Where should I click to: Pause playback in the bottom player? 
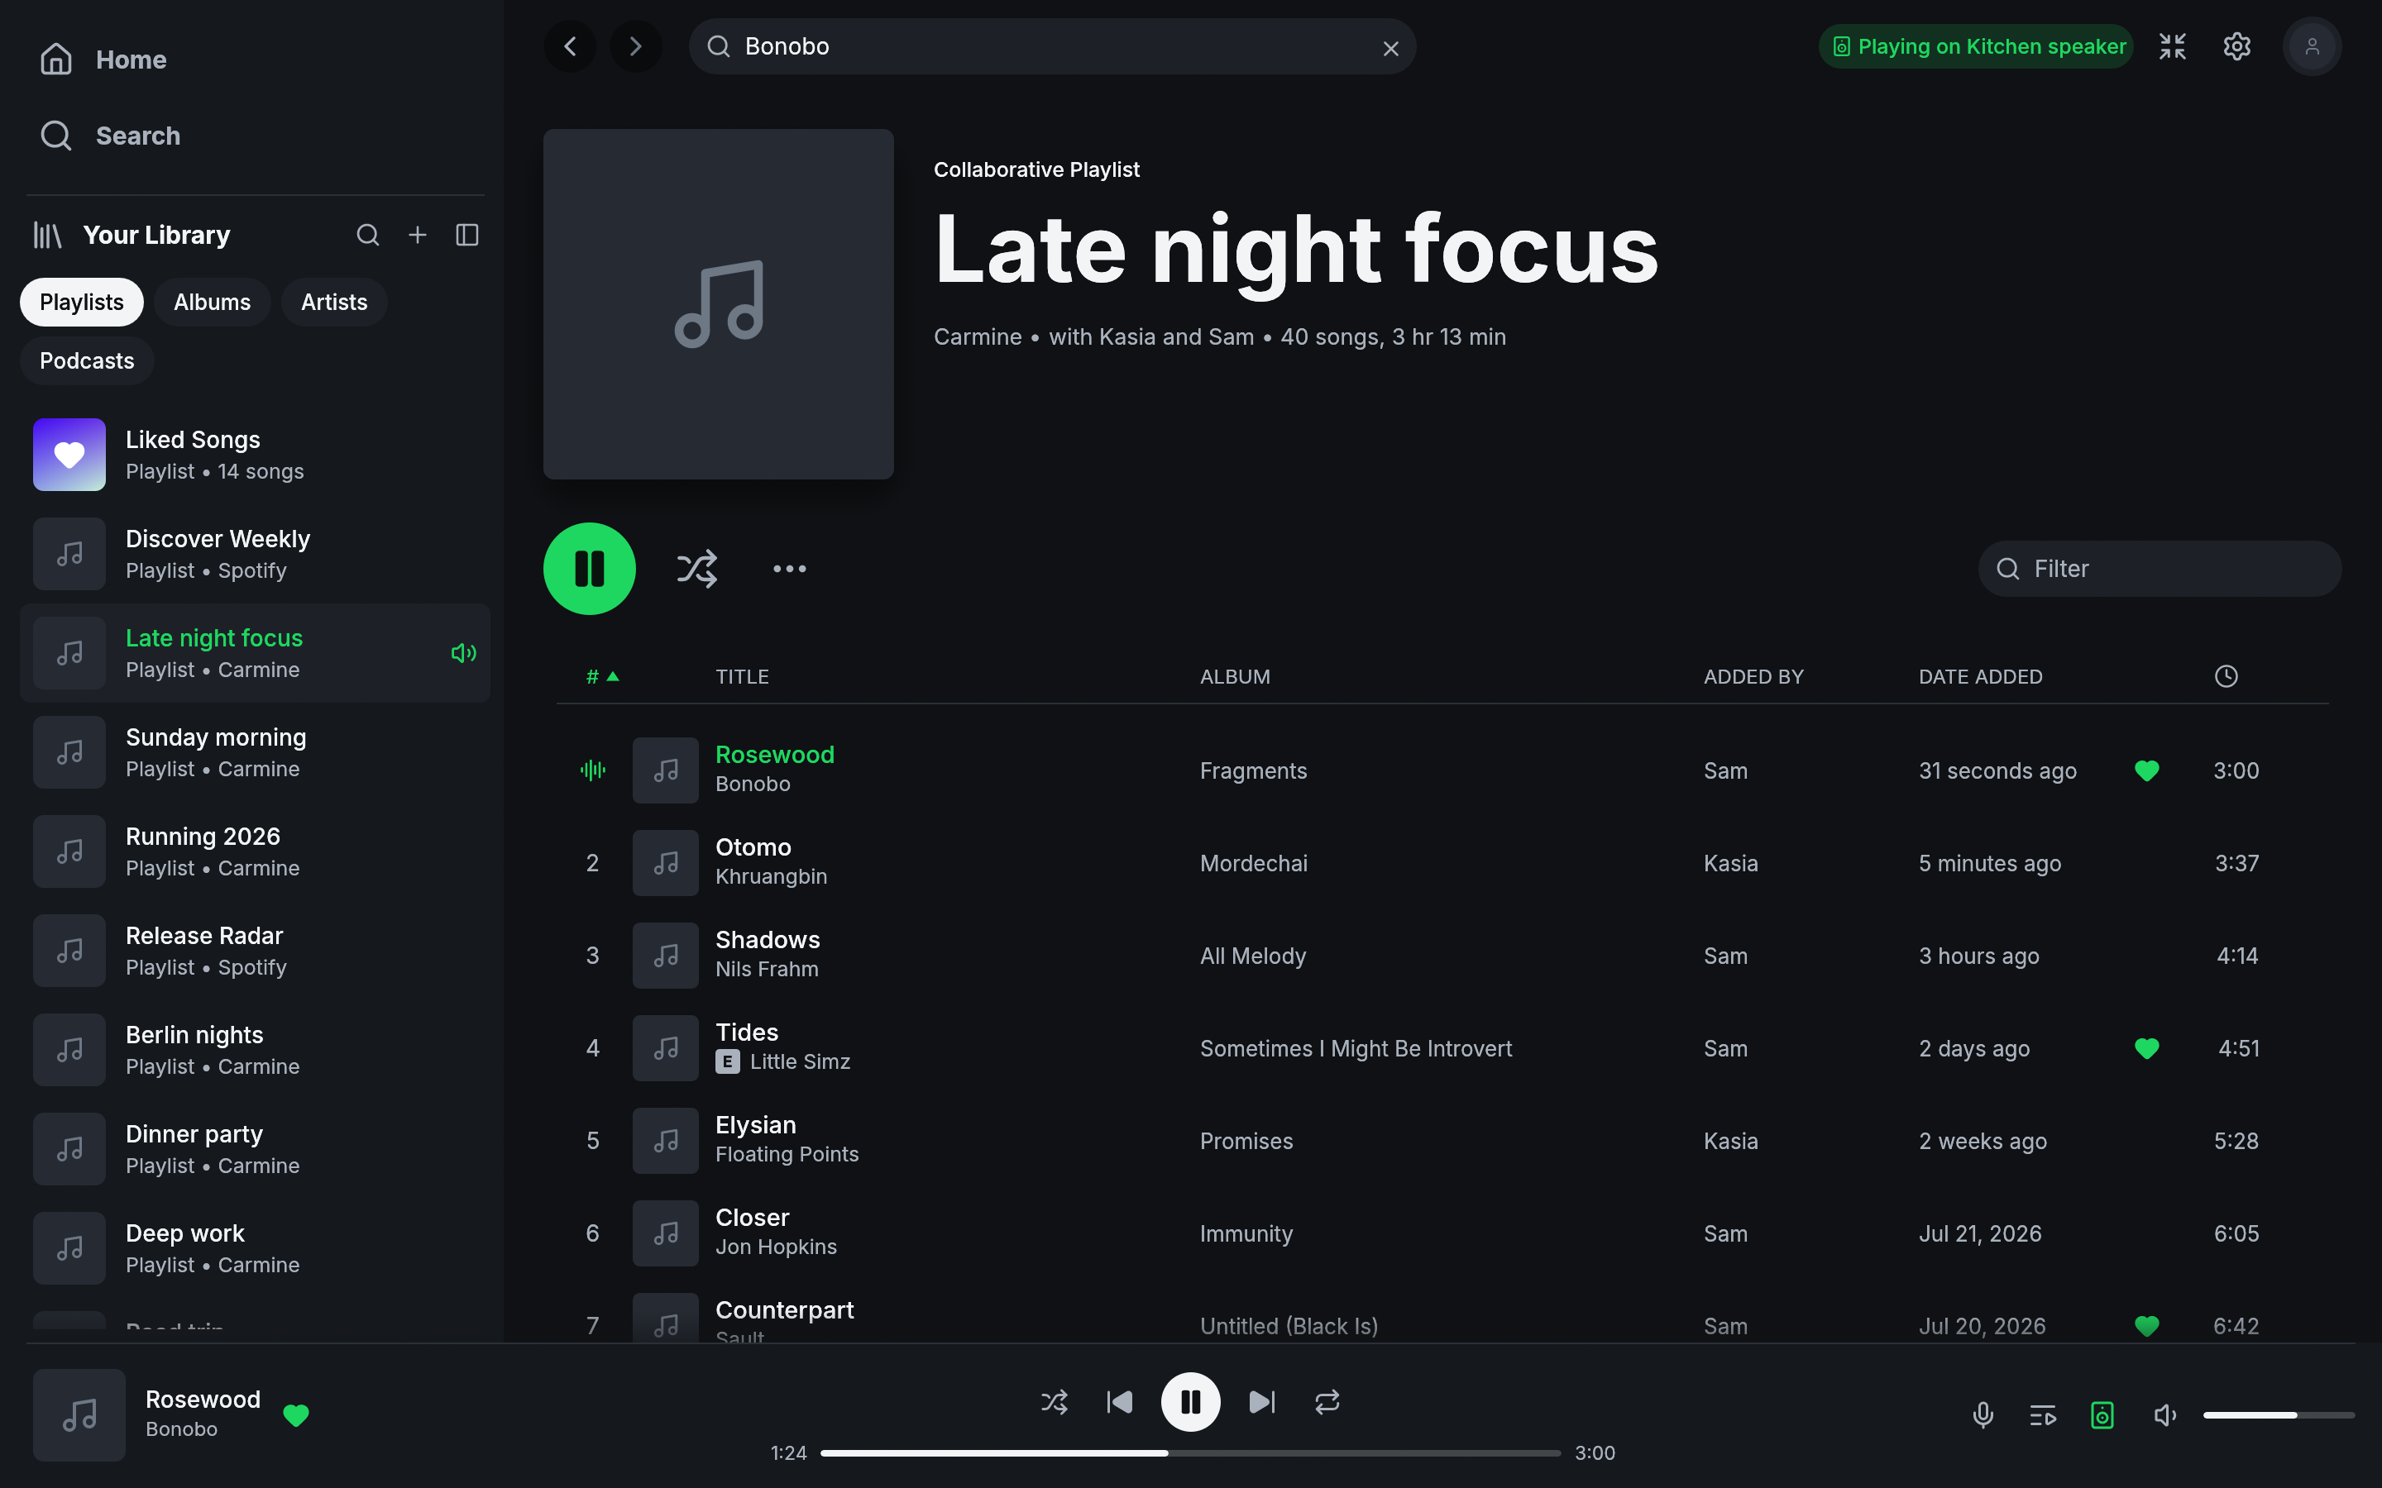point(1190,1401)
